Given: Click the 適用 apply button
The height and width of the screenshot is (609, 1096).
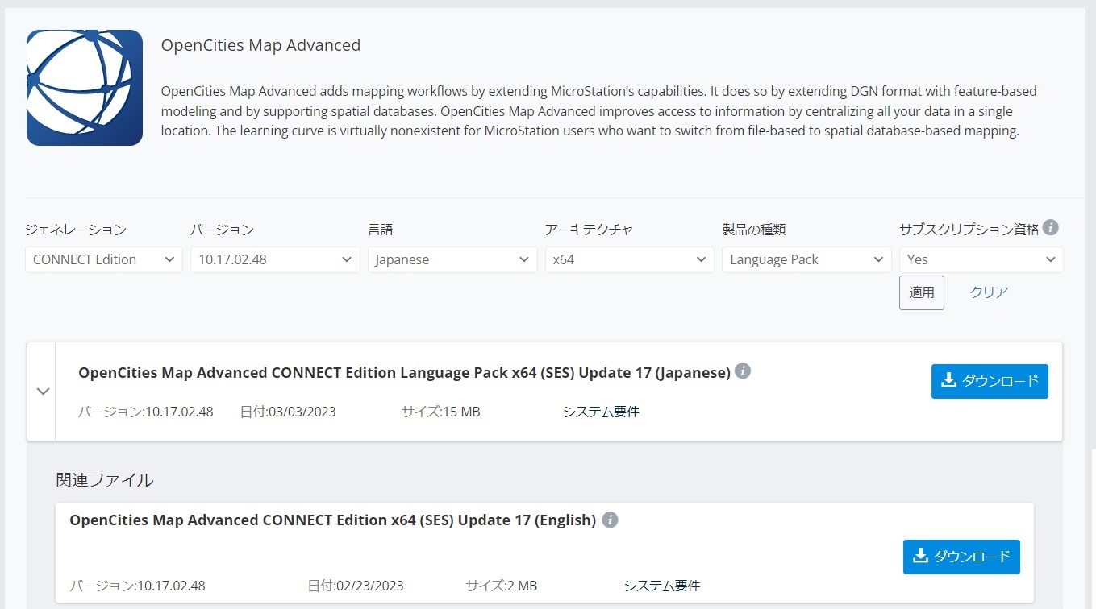Looking at the screenshot, I should pyautogui.click(x=922, y=292).
